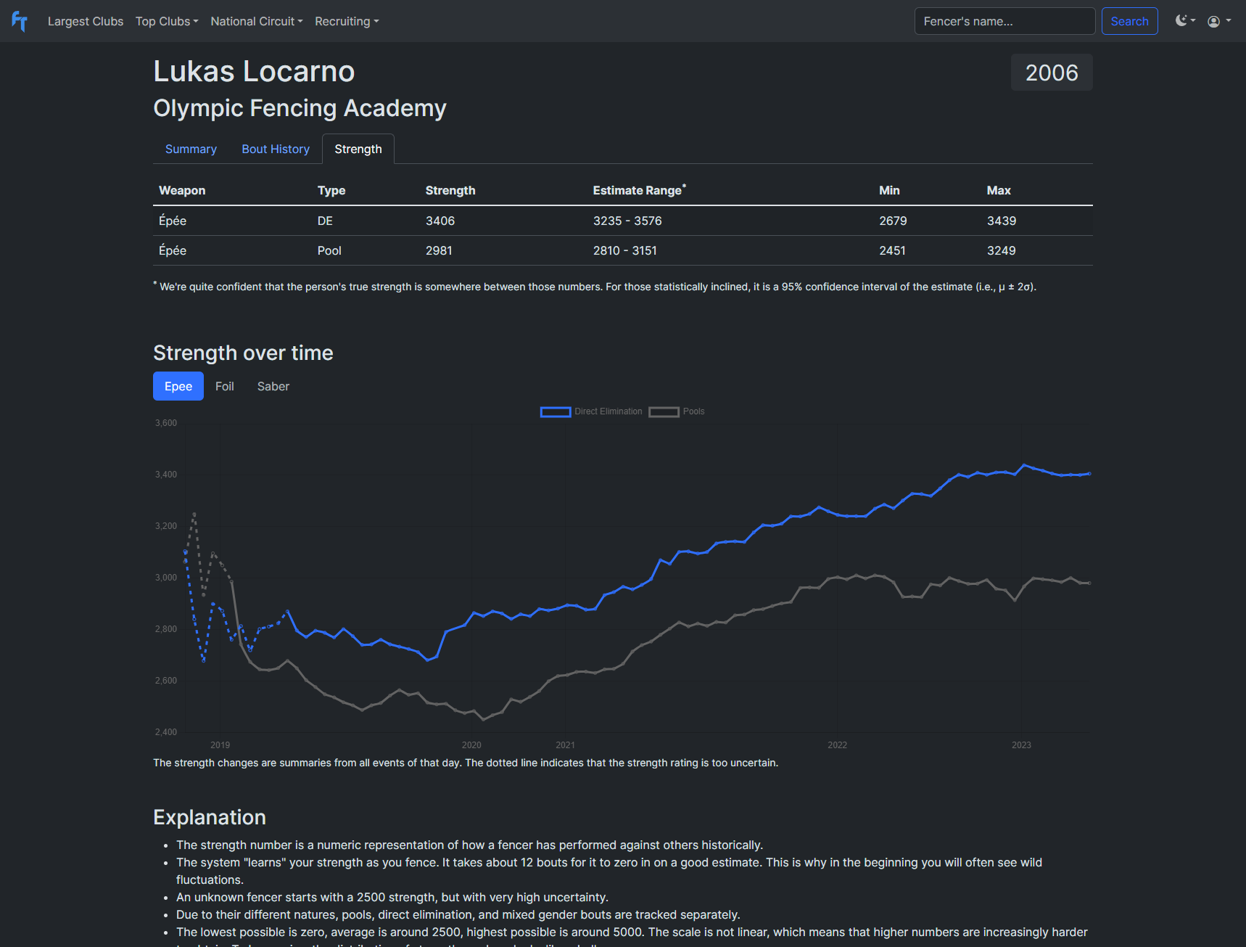Select the Strength tab
The height and width of the screenshot is (947, 1246).
pos(358,149)
